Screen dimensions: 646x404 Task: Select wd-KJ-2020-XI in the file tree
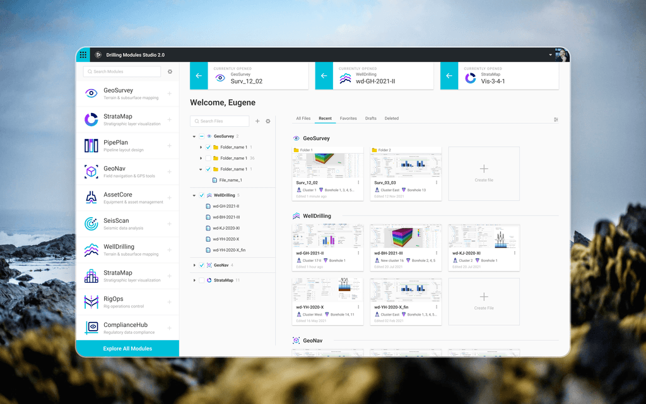pyautogui.click(x=226, y=228)
